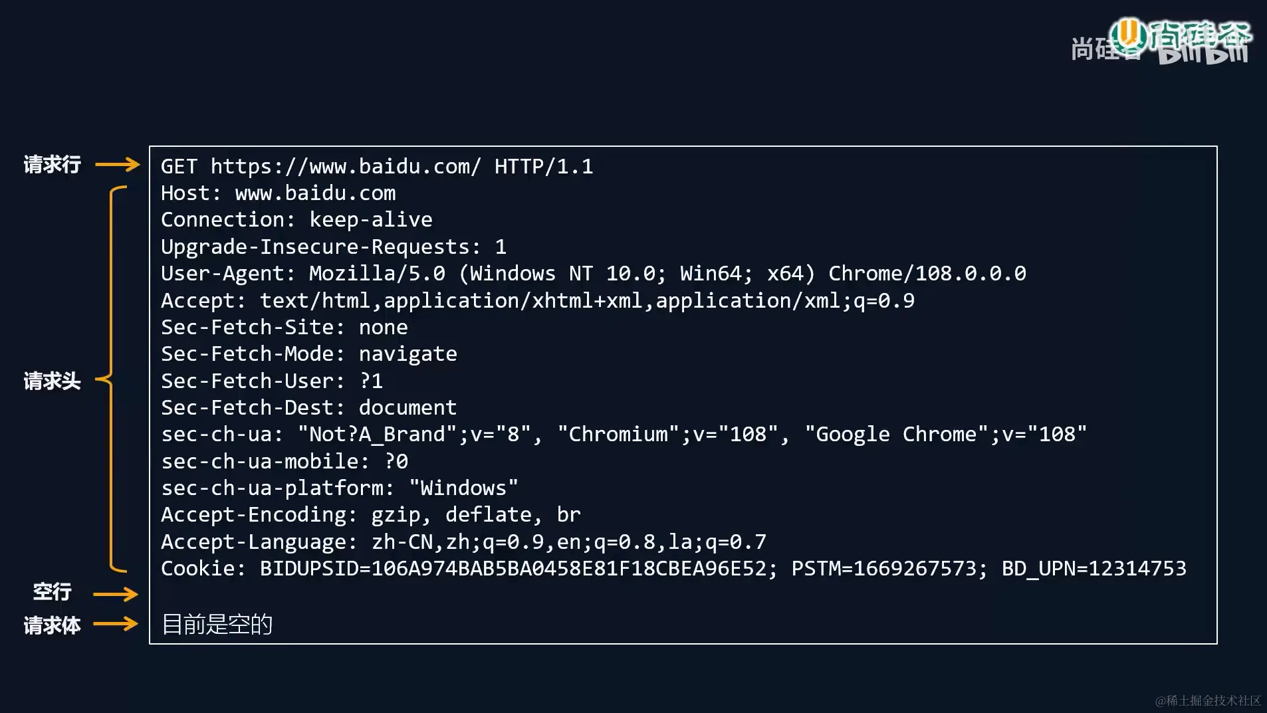Click the Sec-Fetch-Mode: navigate line
The image size is (1267, 713).
pos(308,354)
